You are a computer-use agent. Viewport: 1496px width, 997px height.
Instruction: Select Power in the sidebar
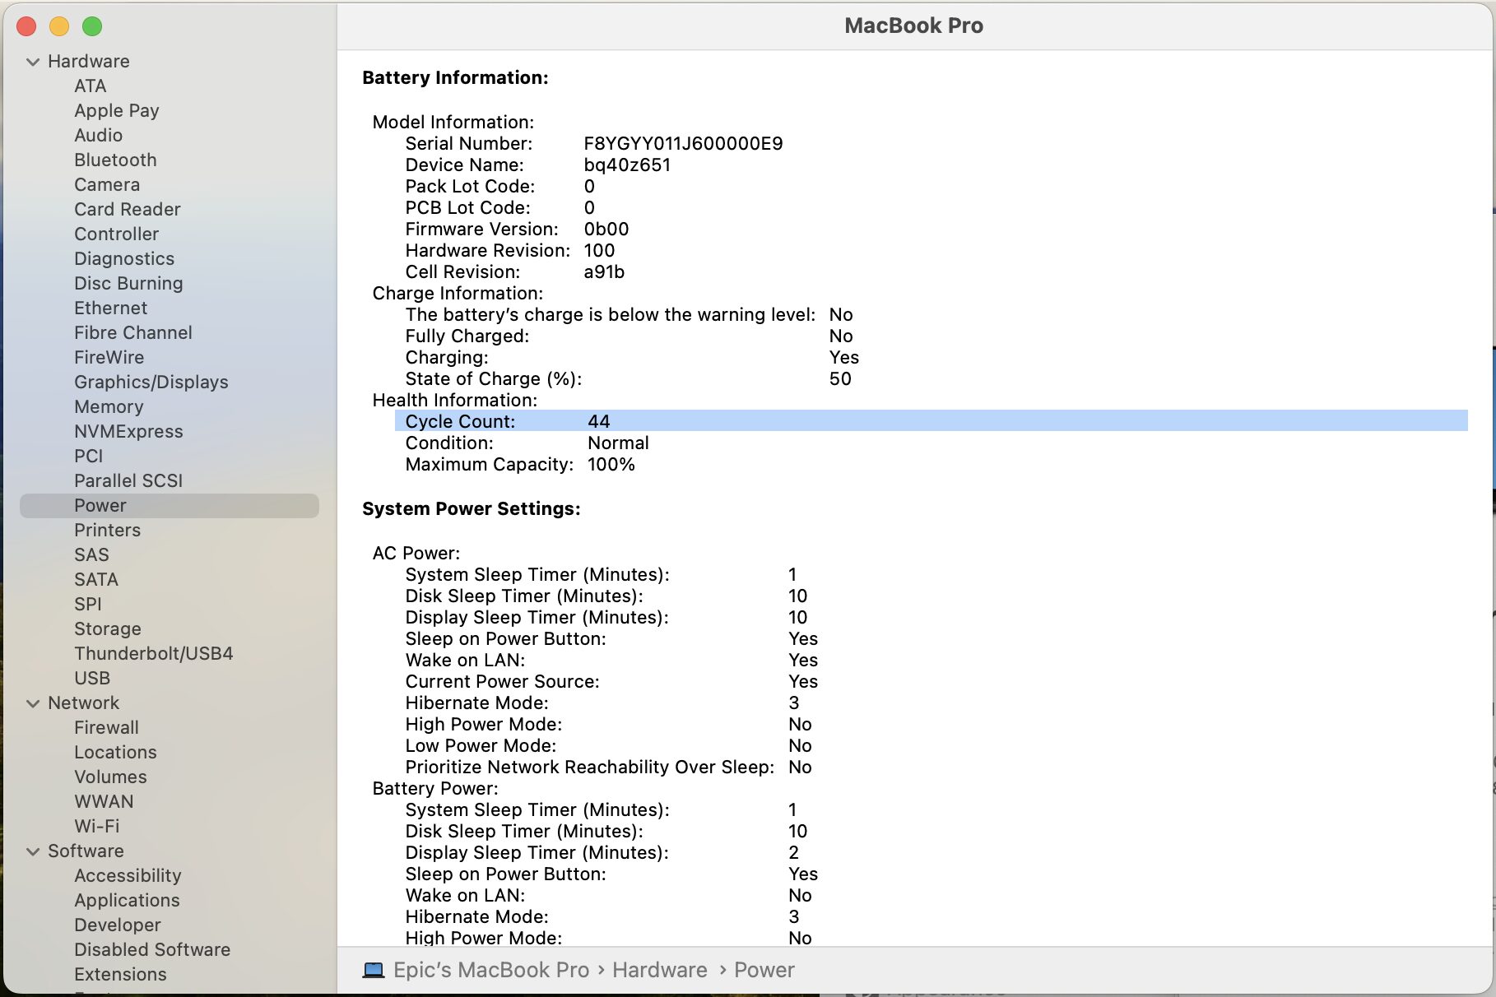coord(100,505)
